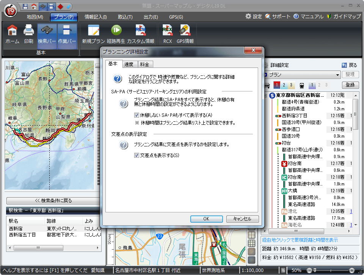Viewport: 364px width, 275px height.
Task: Open GPS情報 ribbon icon
Action: [185, 35]
